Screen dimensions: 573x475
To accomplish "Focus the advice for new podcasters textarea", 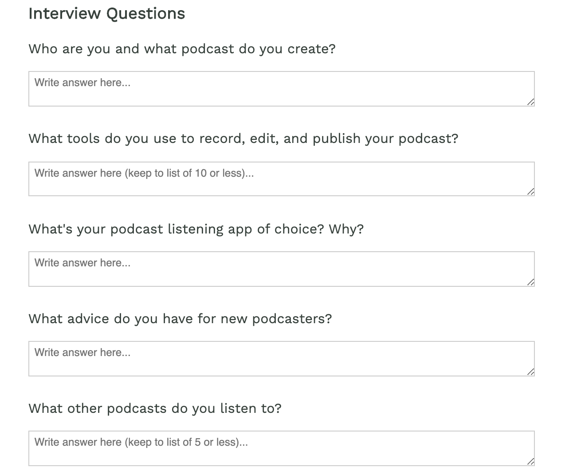I will (281, 359).
